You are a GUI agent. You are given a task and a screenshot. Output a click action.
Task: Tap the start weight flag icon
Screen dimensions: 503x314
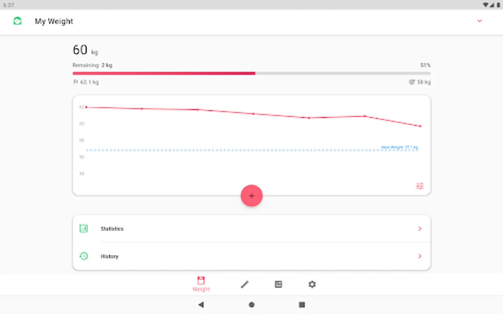point(75,82)
